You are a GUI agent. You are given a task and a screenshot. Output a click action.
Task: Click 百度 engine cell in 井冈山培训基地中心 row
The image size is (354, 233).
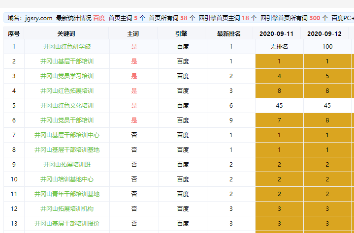pyautogui.click(x=183, y=179)
